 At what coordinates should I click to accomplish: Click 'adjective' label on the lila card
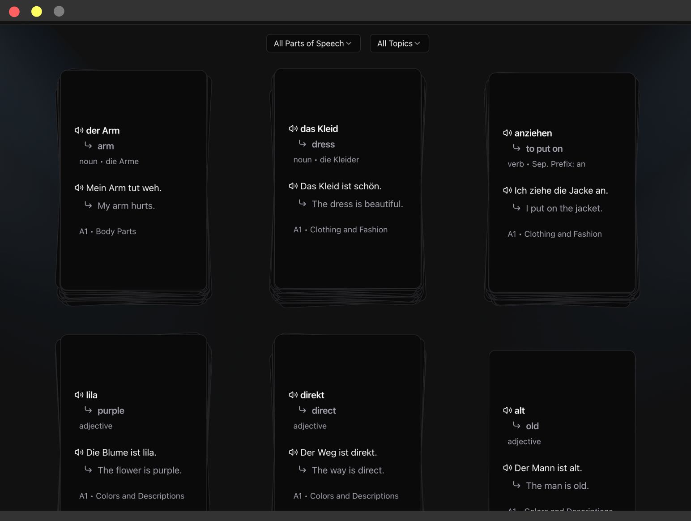pyautogui.click(x=96, y=426)
